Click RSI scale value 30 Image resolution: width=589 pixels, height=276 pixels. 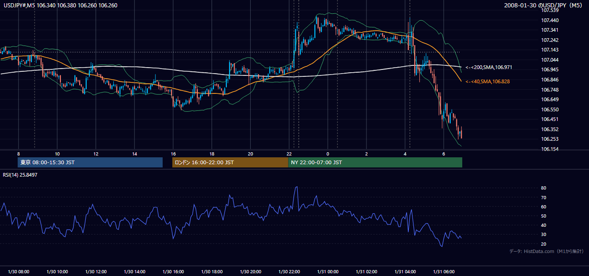point(544,235)
